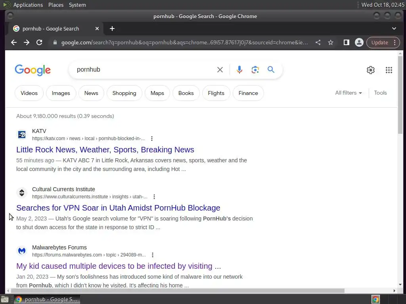Open the Places menu

point(56,5)
